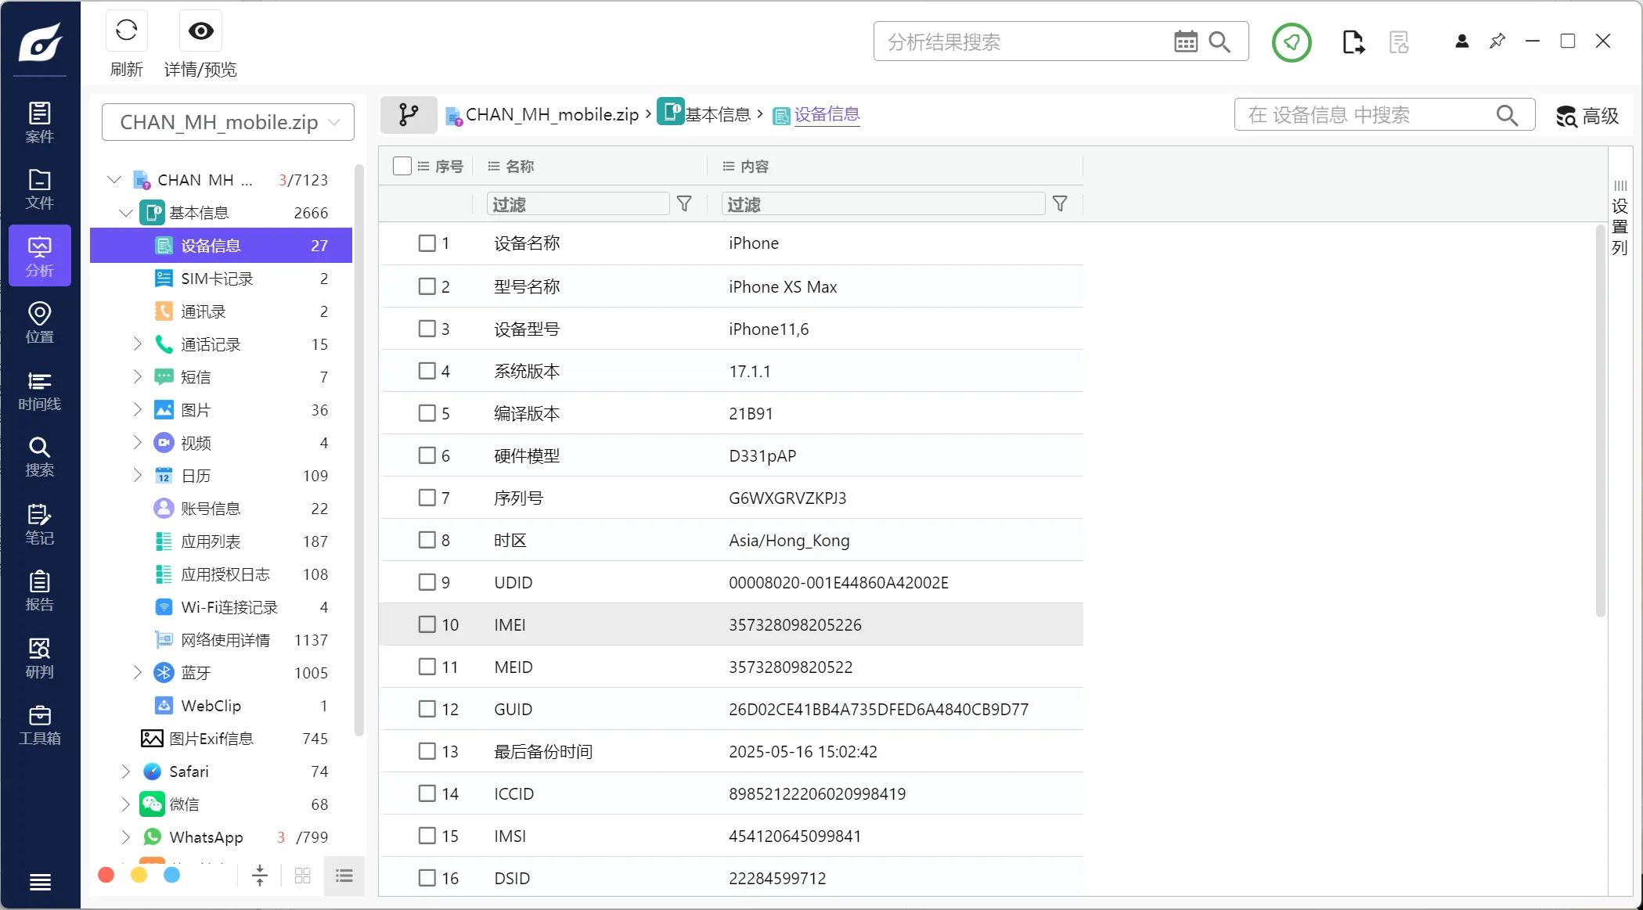This screenshot has height=910, width=1643.
Task: Open the 位置 location sidebar panel
Action: pyautogui.click(x=39, y=322)
